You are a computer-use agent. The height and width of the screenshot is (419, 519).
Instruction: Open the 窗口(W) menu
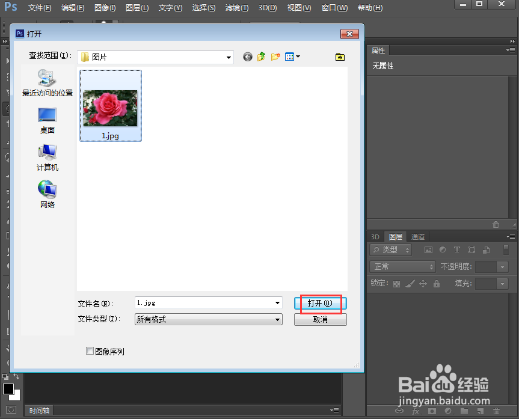pos(334,8)
